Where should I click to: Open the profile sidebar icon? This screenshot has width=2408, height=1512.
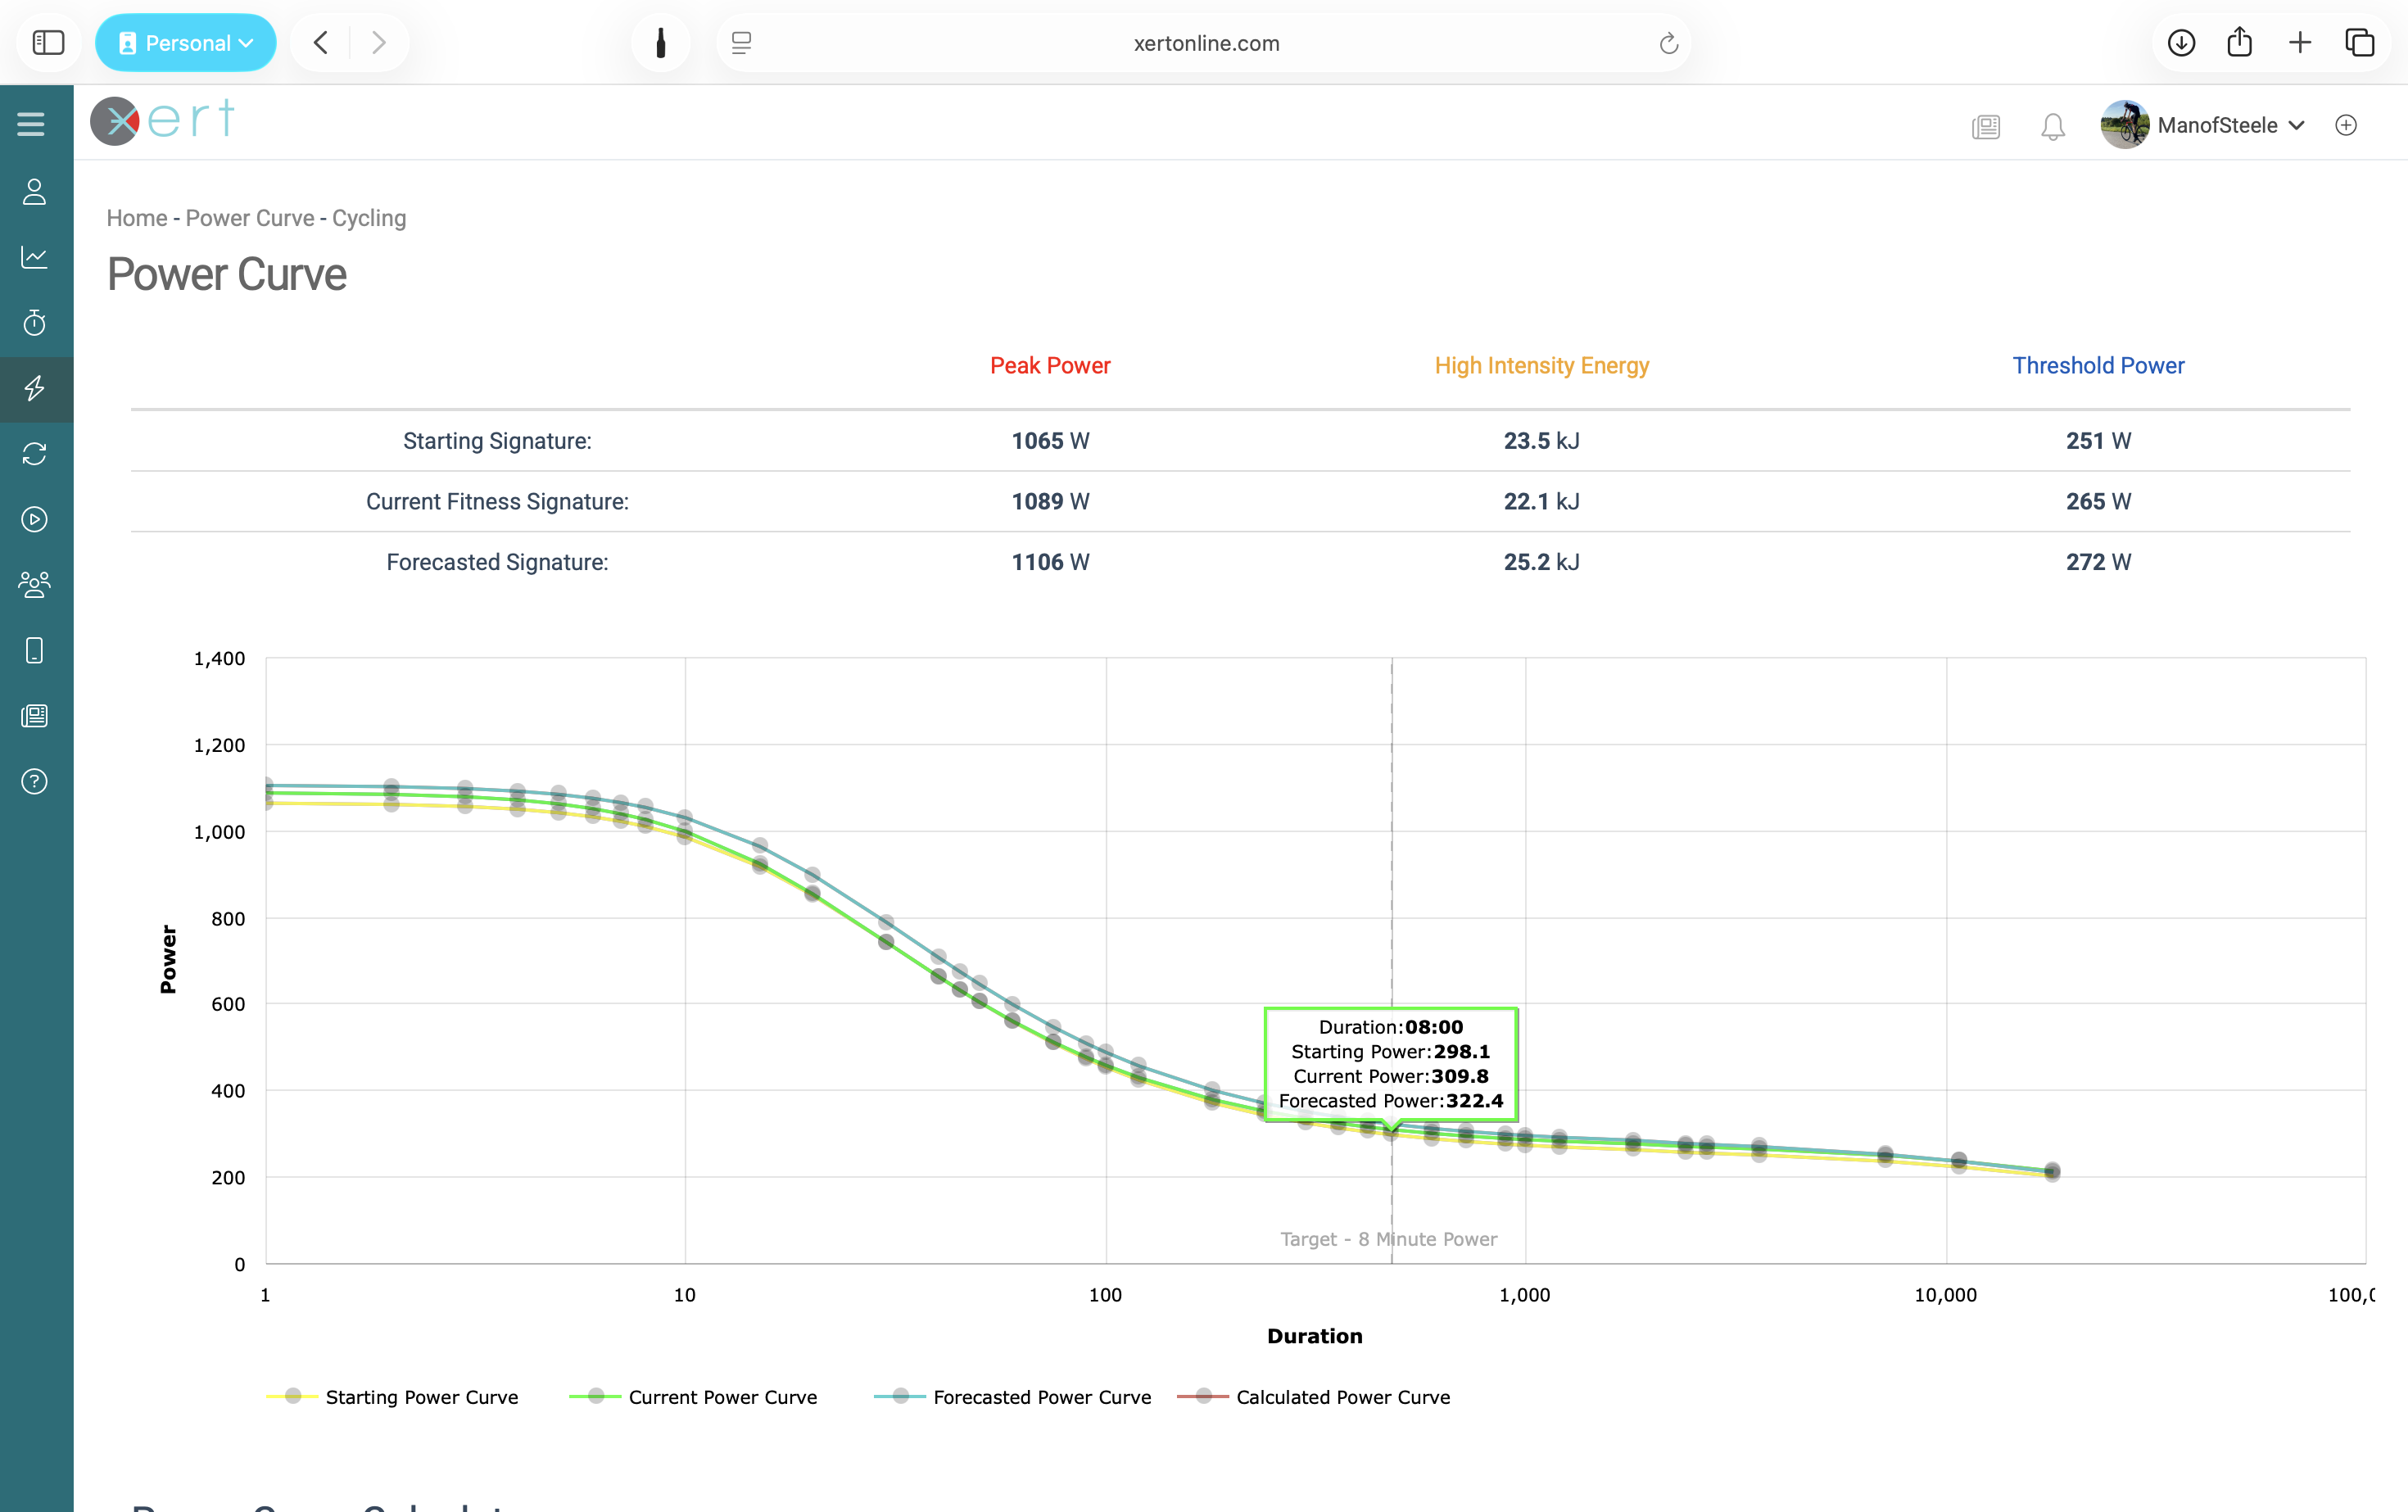[35, 192]
